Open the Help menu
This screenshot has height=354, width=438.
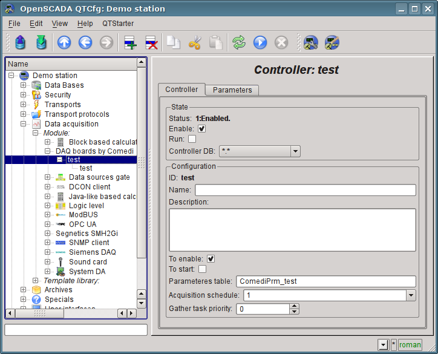click(x=85, y=24)
